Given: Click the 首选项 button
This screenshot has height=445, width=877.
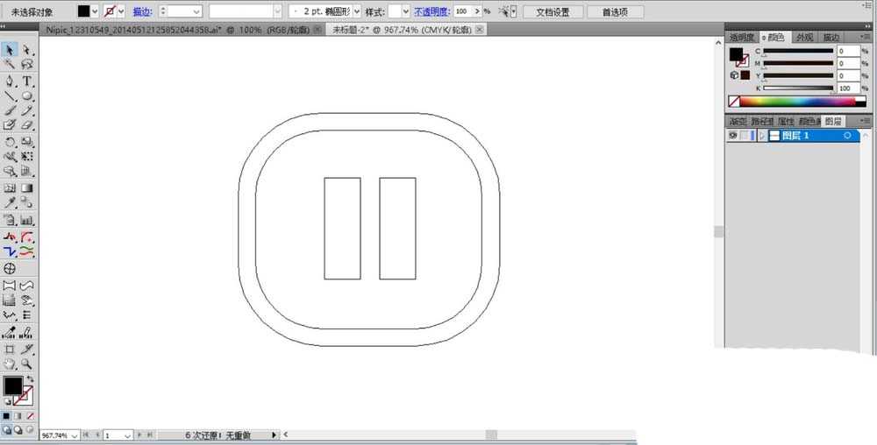Looking at the screenshot, I should click(615, 11).
